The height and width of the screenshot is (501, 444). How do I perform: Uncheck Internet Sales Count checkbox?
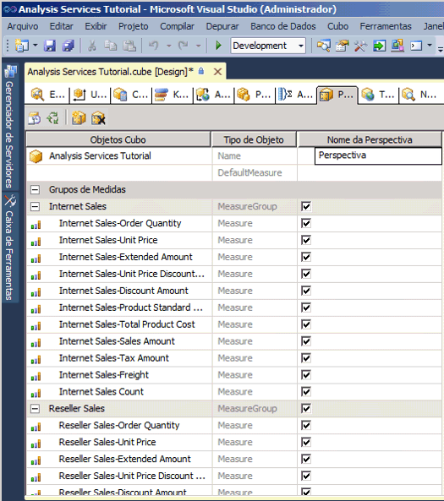[306, 392]
